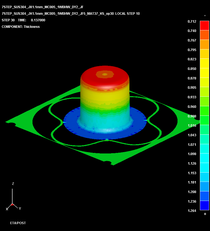Viewport: 210px width, 231px height.
Task: Click the ETA/POST label
Action: (x=18, y=223)
